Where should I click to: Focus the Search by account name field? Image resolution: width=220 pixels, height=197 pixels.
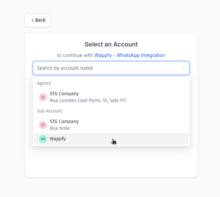coord(111,68)
